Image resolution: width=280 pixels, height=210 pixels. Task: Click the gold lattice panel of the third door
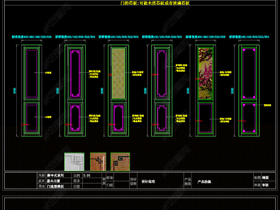pyautogui.click(x=118, y=73)
